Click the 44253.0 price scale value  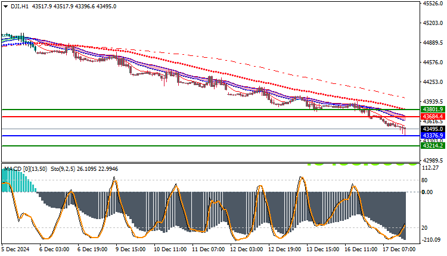point(433,82)
